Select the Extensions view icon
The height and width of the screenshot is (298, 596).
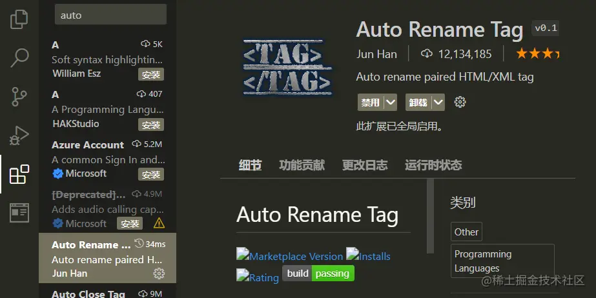click(x=19, y=174)
